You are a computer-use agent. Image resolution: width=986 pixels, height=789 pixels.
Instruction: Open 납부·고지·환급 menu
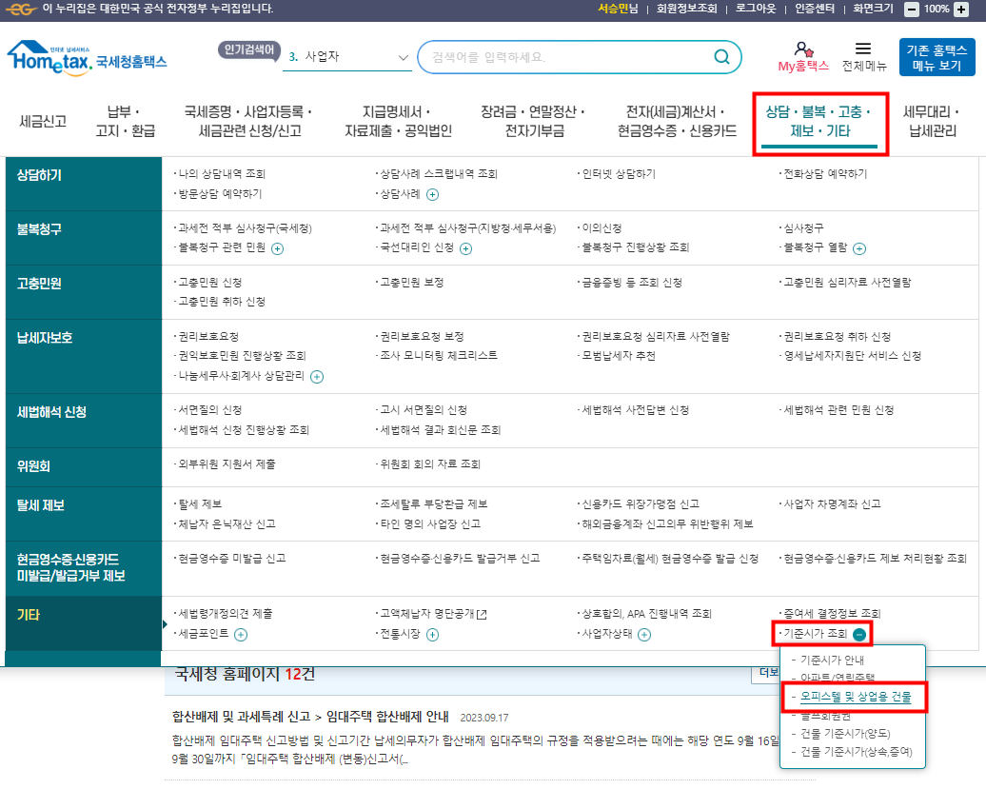coord(125,121)
